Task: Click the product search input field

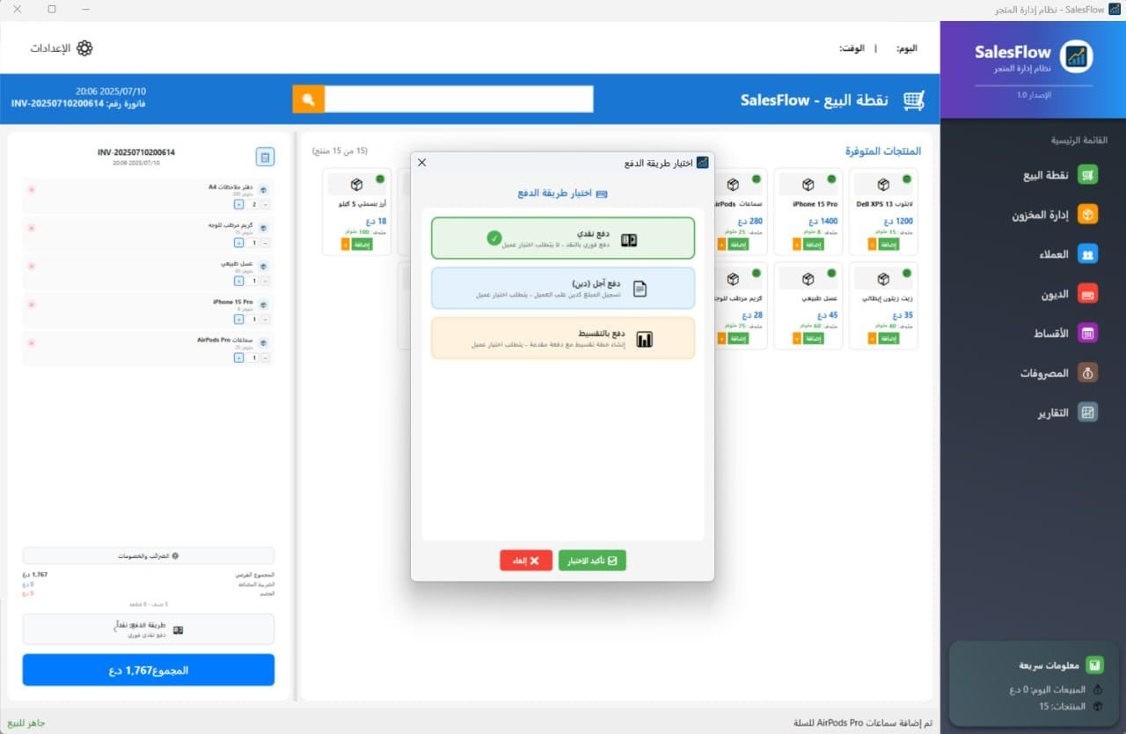Action: pos(458,99)
